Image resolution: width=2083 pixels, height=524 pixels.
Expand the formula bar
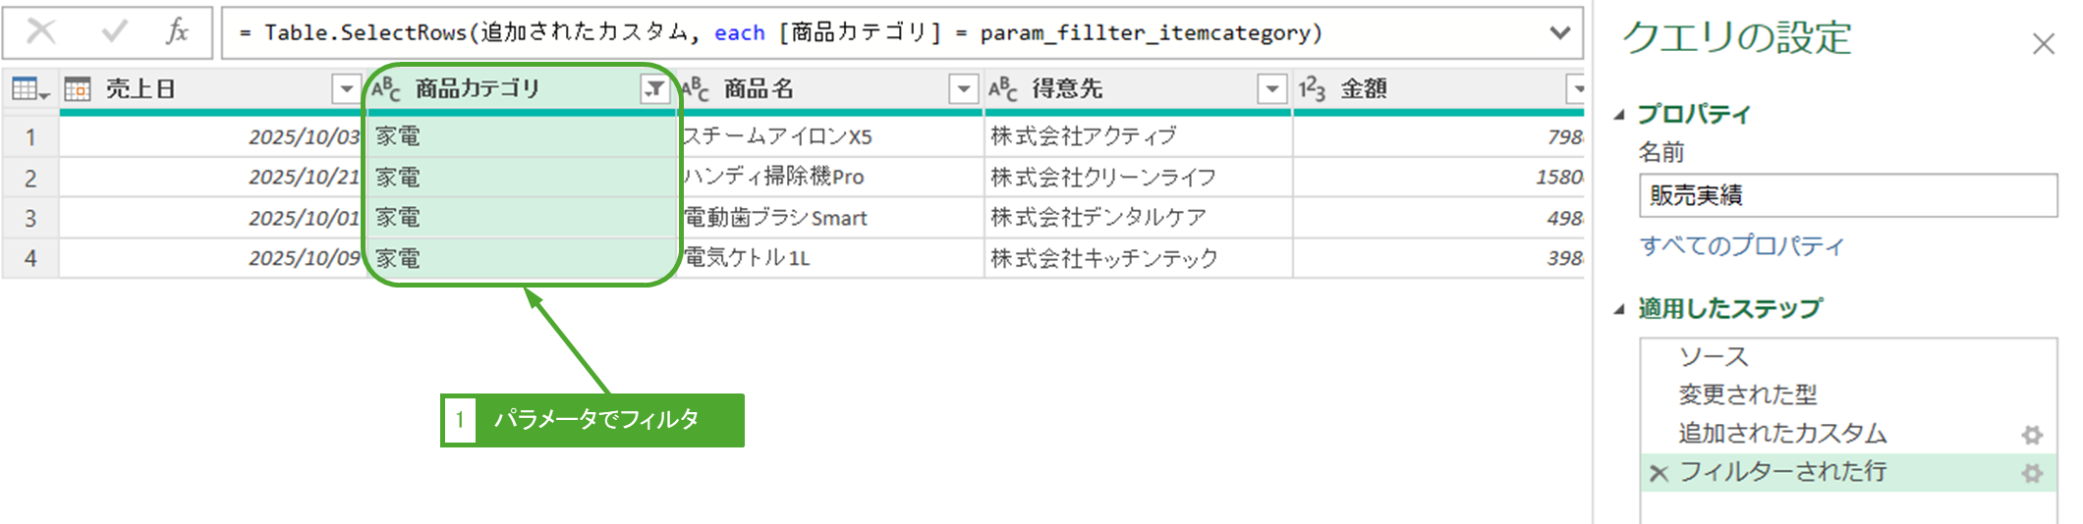pos(1559,32)
